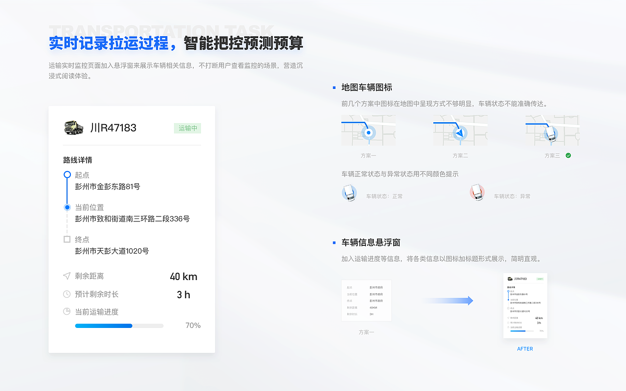Open the 方案二 map thumbnail

[460, 130]
